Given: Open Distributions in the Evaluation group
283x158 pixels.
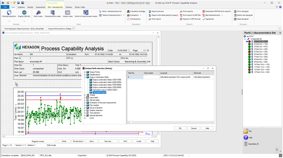Looking at the screenshot, I should (134, 19).
